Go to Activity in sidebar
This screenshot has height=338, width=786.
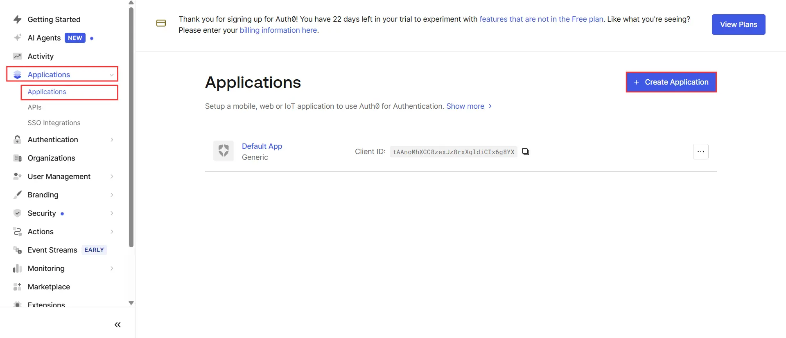pyautogui.click(x=41, y=56)
